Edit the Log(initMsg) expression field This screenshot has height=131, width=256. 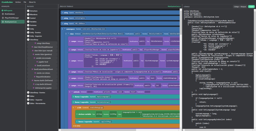[x=106, y=122]
